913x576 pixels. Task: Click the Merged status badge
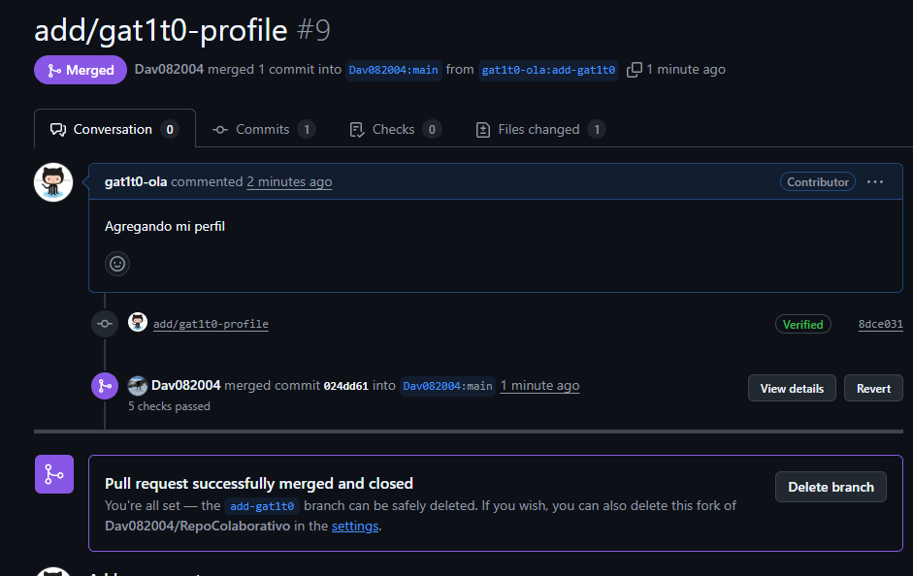(x=81, y=70)
